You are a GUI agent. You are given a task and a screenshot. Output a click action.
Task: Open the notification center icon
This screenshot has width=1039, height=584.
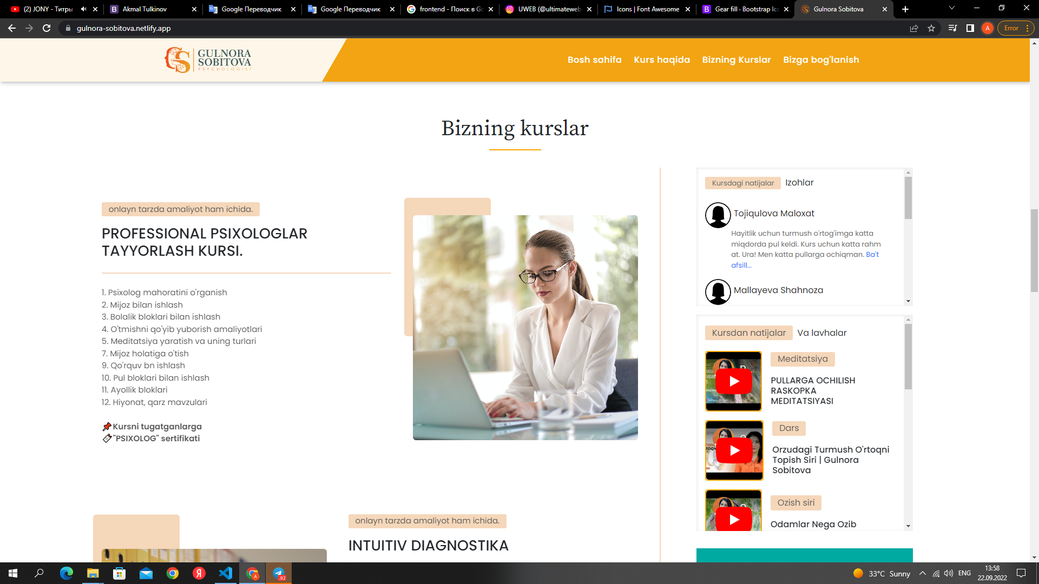pos(1021,573)
